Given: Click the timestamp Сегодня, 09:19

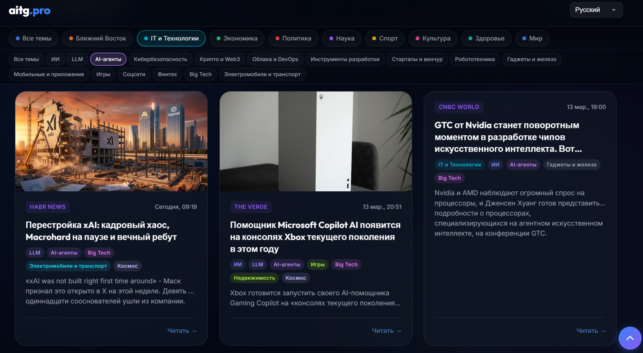Looking at the screenshot, I should click(176, 207).
